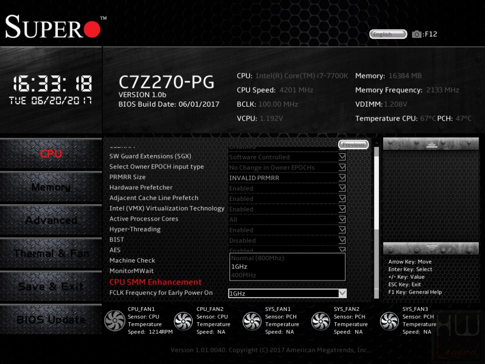Click the PRMRR Size setting label

coord(127,177)
